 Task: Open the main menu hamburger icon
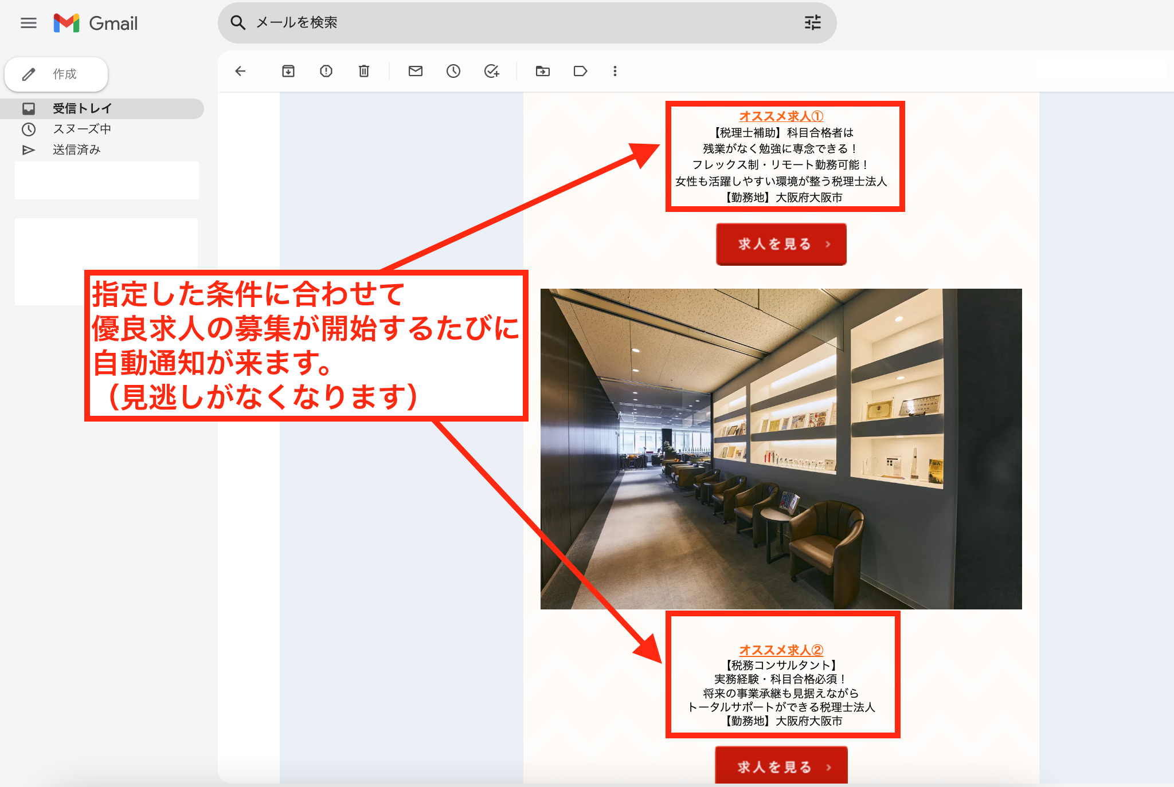click(28, 23)
